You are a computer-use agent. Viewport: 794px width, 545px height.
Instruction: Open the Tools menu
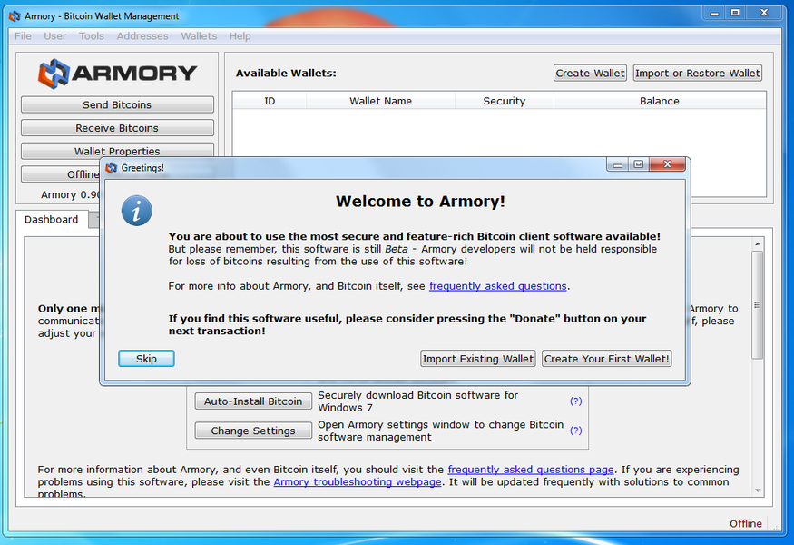(91, 36)
